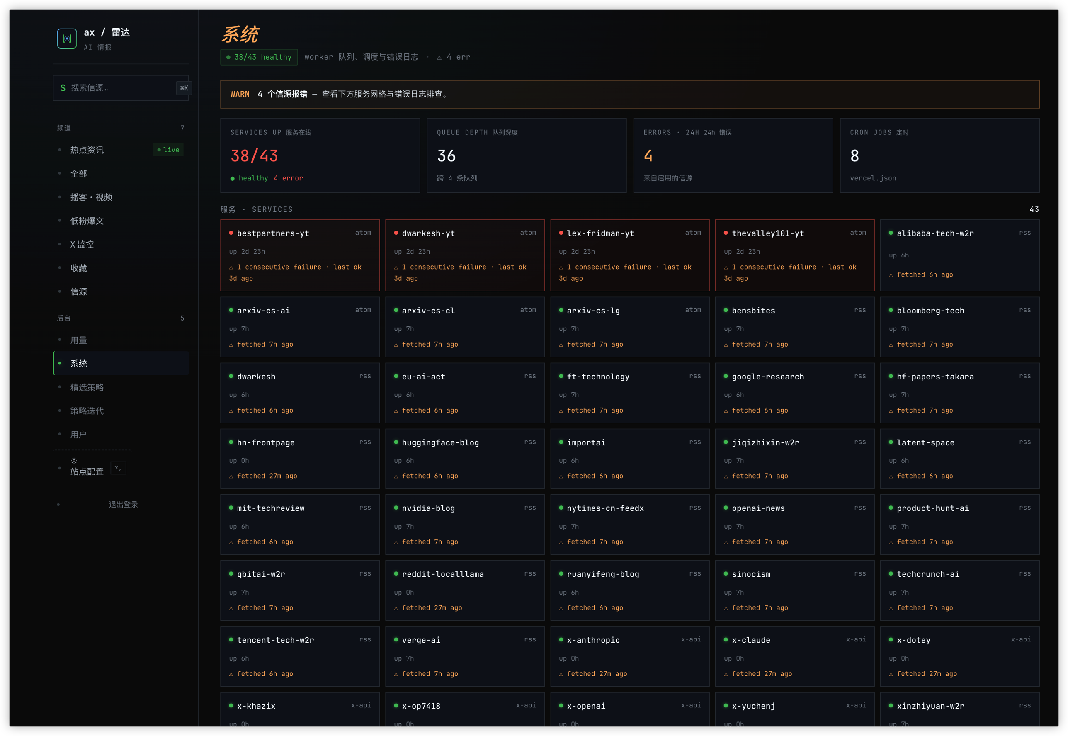1068x736 pixels.
Task: Open the verge-ai service card
Action: pos(465,657)
